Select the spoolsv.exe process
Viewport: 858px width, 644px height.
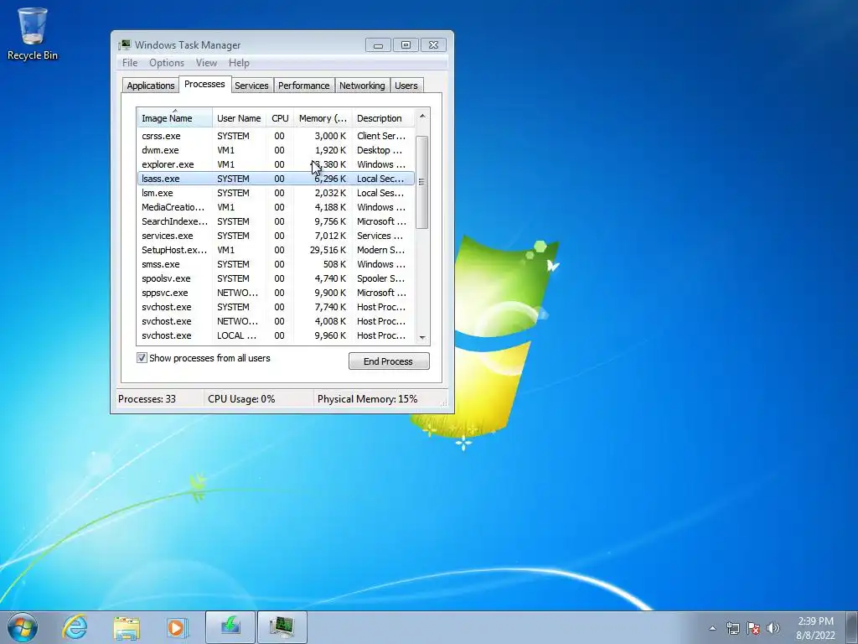click(277, 278)
